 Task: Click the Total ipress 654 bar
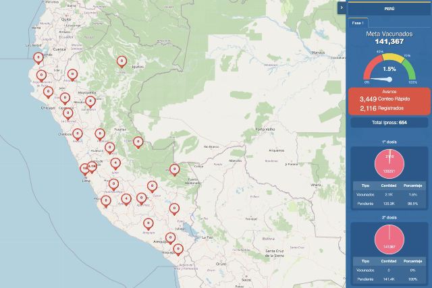389,123
